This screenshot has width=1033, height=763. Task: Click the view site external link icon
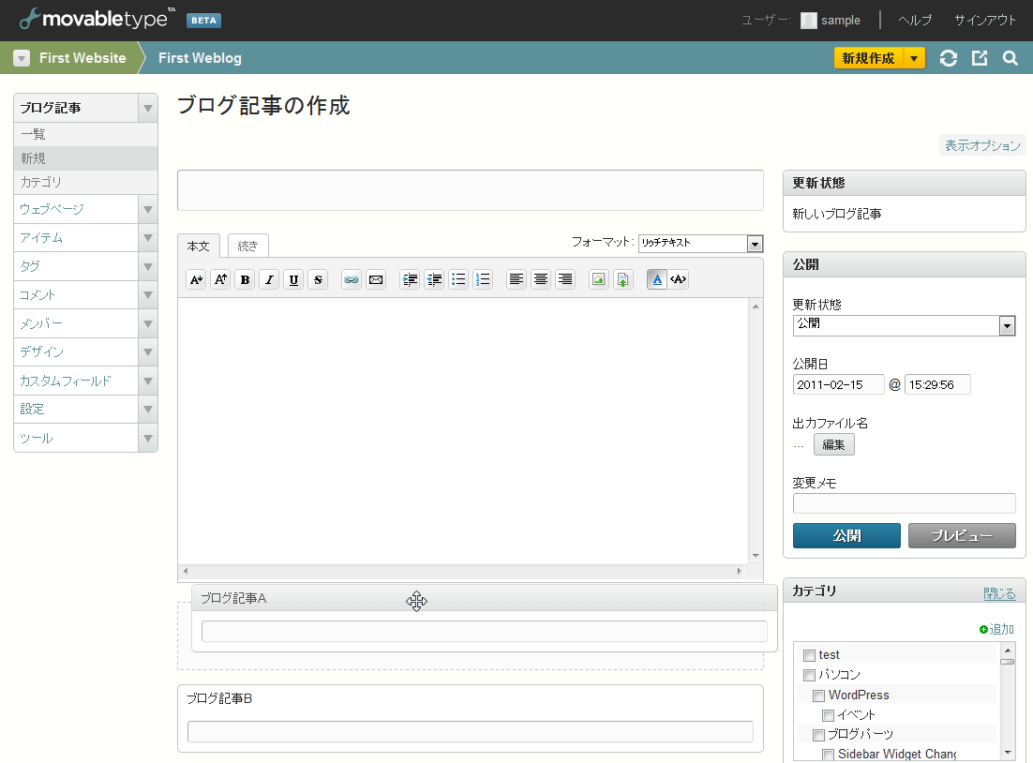click(x=980, y=58)
